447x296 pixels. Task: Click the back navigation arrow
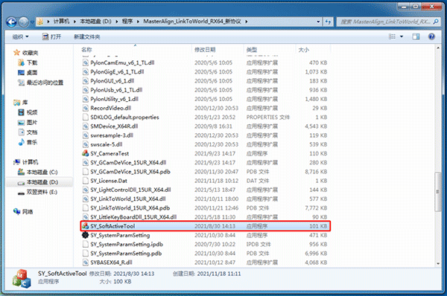(x=11, y=22)
